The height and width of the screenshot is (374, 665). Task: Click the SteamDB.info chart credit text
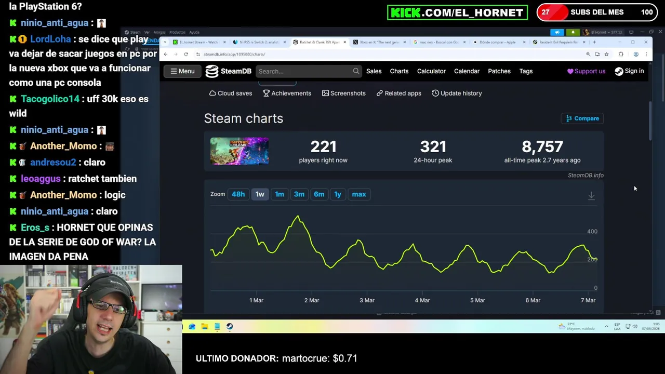pos(586,176)
